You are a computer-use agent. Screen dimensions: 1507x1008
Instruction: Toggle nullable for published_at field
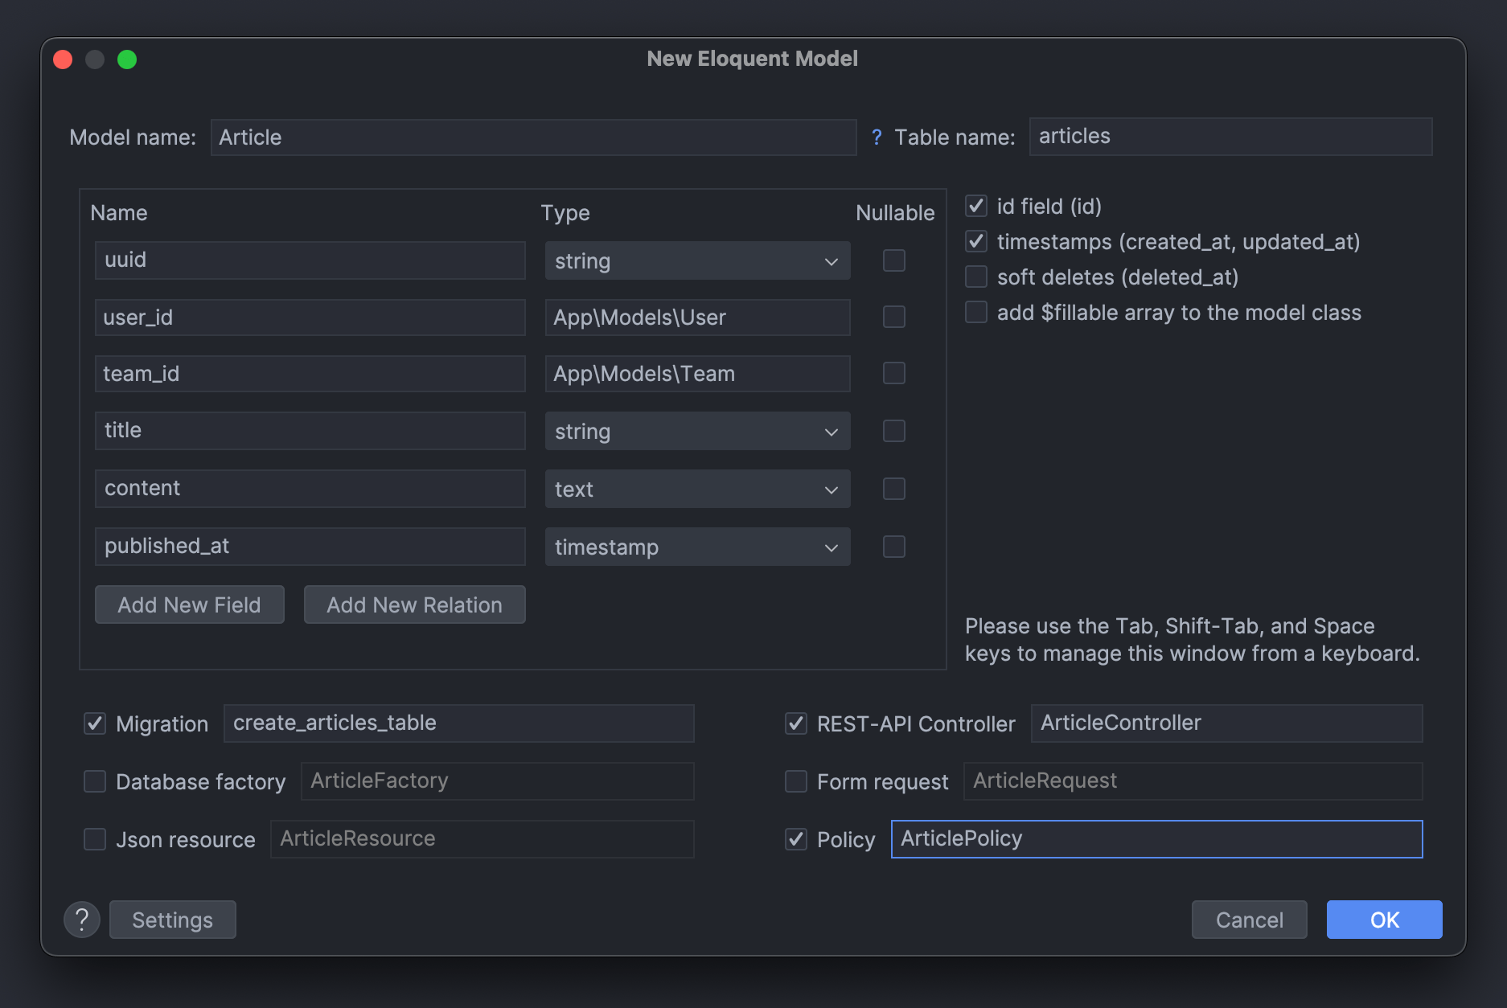pyautogui.click(x=893, y=546)
